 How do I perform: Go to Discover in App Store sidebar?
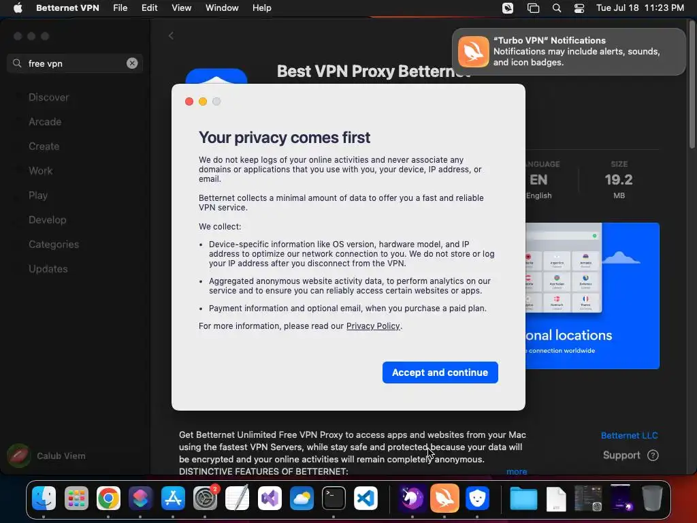coord(48,97)
